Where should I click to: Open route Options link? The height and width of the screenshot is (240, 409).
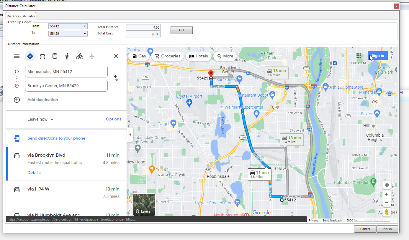pos(114,119)
